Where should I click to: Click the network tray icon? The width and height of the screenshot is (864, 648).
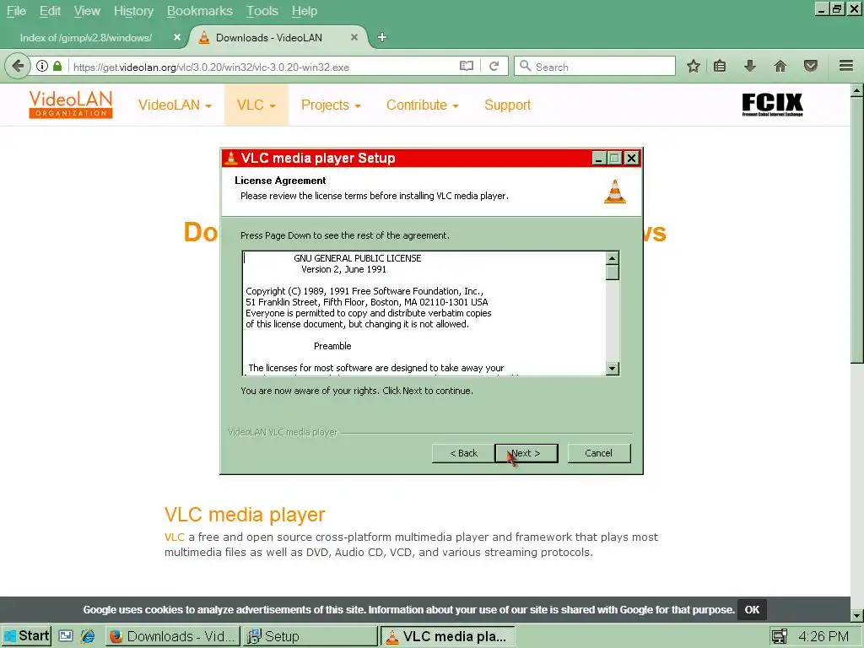(x=779, y=636)
